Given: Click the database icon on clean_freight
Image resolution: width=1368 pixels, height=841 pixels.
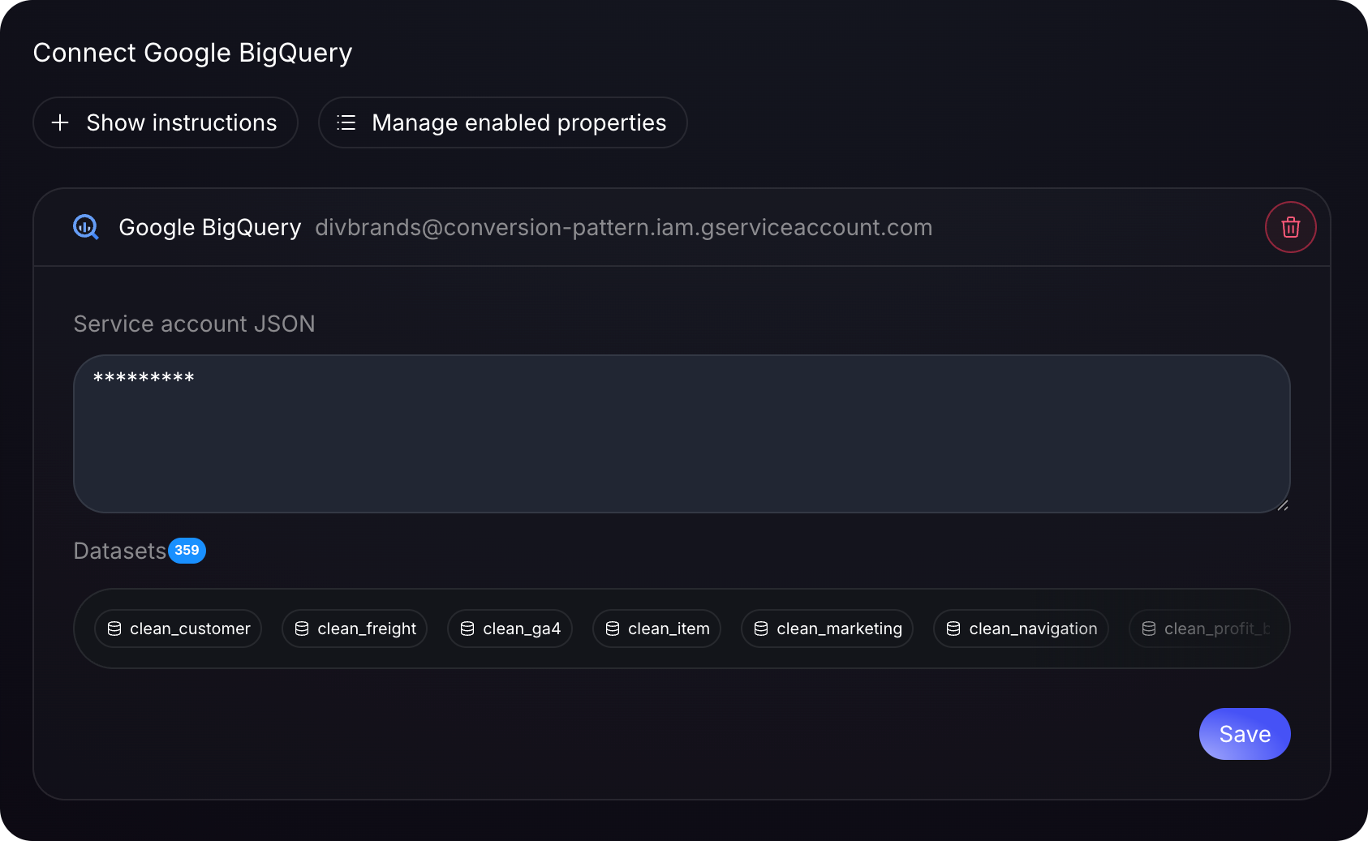Looking at the screenshot, I should (x=302, y=629).
